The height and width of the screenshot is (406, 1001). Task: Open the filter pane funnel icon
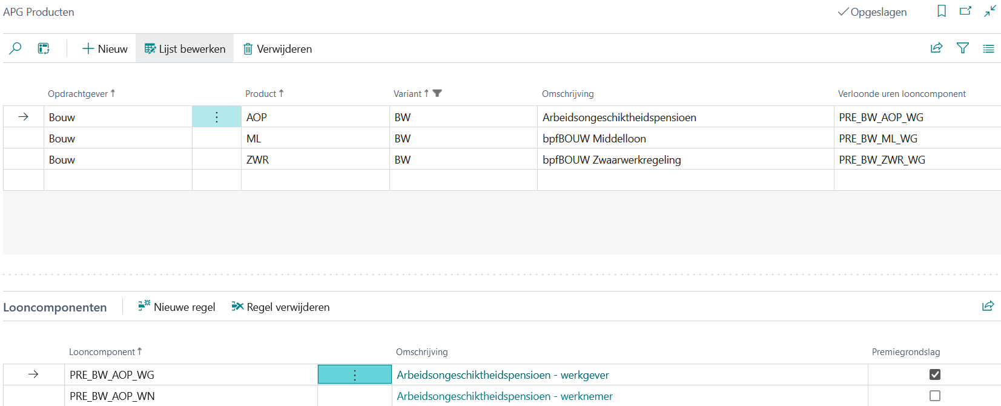coord(963,48)
